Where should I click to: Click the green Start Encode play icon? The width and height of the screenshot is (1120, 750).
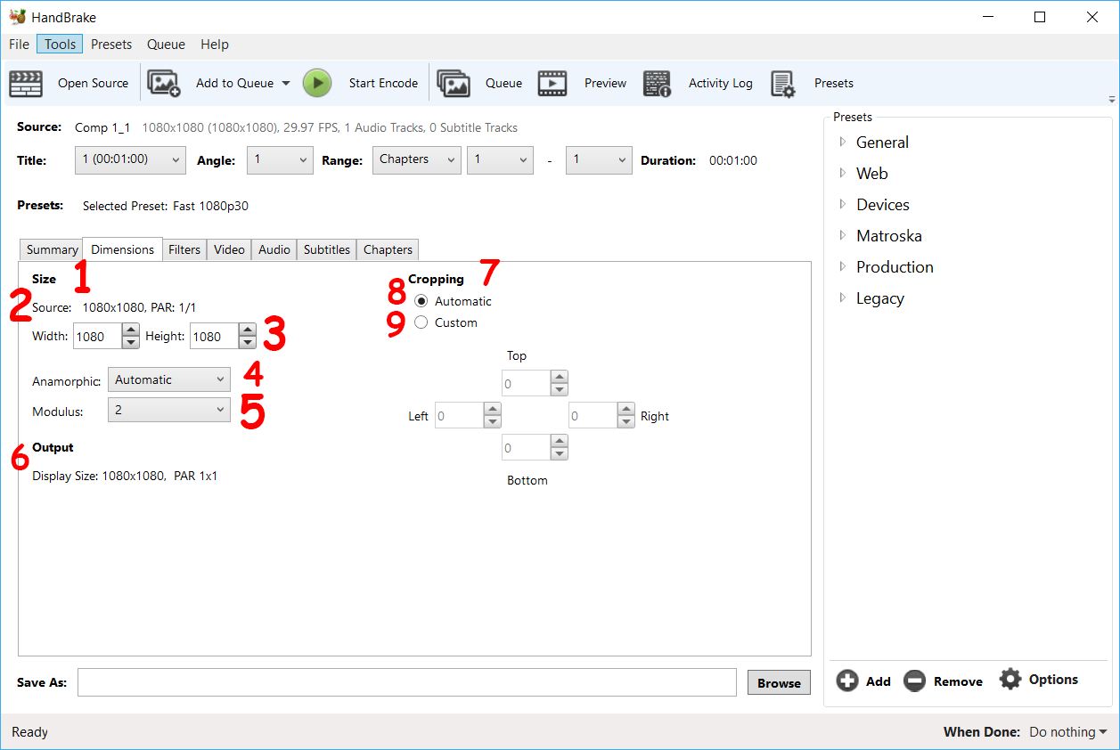316,83
